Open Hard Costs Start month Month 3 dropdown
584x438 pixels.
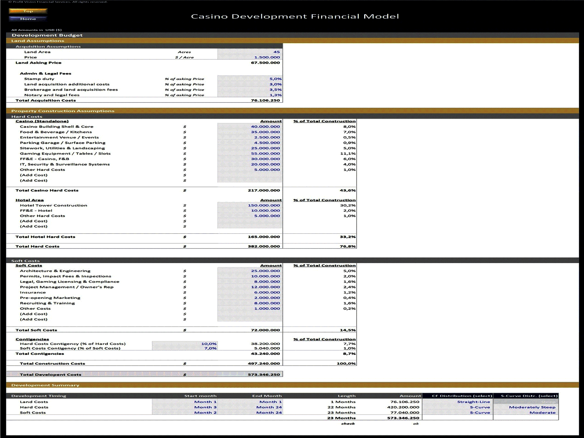185,407
